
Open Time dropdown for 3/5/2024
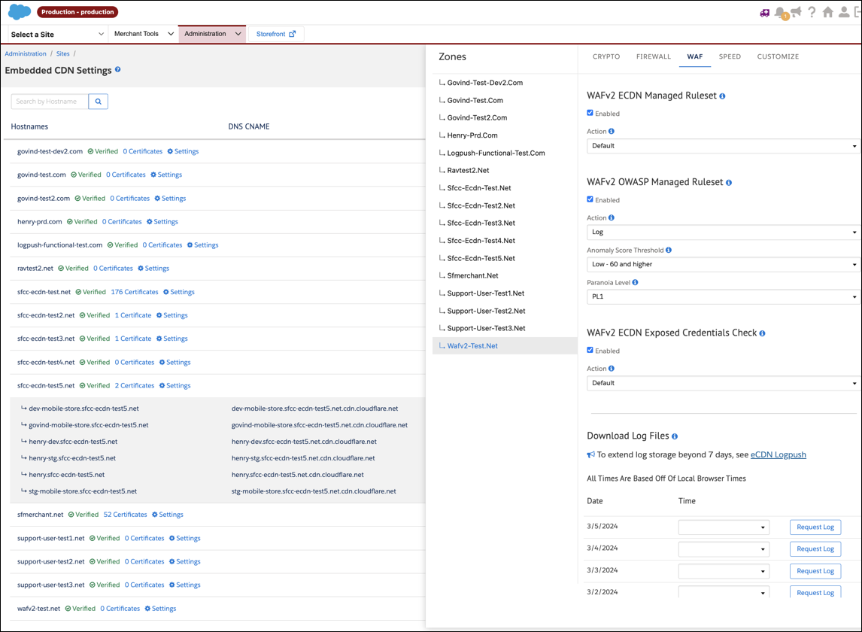tap(724, 527)
